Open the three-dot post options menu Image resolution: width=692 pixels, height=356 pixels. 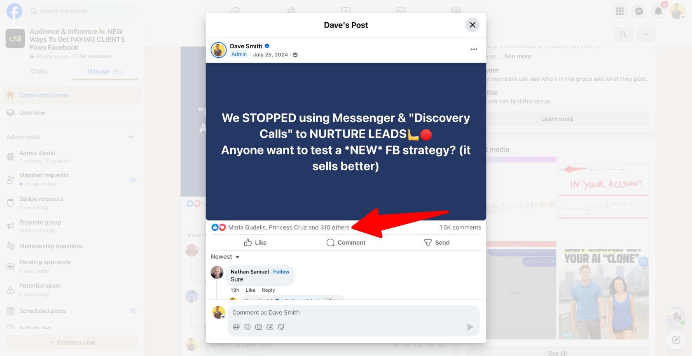point(474,49)
